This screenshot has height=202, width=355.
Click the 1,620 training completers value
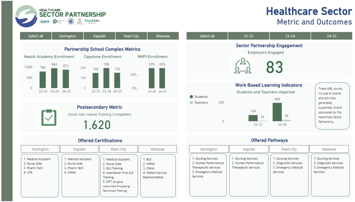pyautogui.click(x=97, y=125)
